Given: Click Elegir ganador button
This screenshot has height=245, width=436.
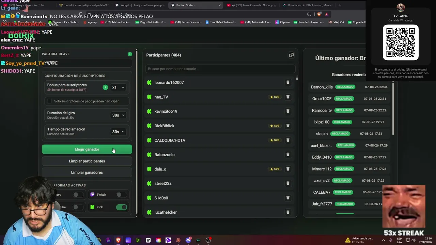Looking at the screenshot, I should (x=87, y=149).
